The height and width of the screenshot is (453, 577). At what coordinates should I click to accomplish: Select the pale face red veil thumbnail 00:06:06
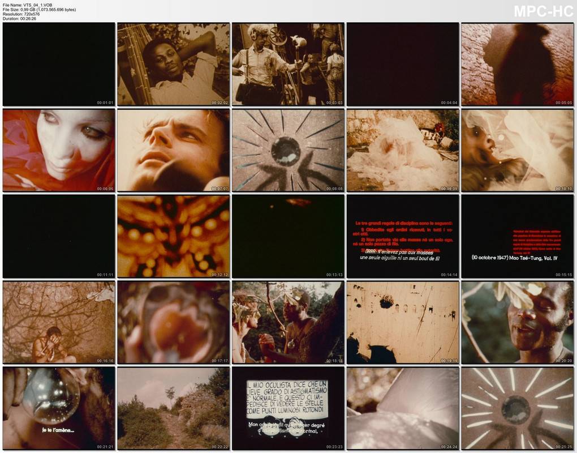pos(59,150)
